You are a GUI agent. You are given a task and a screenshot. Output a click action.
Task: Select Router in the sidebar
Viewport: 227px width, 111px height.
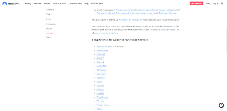pos(49,34)
